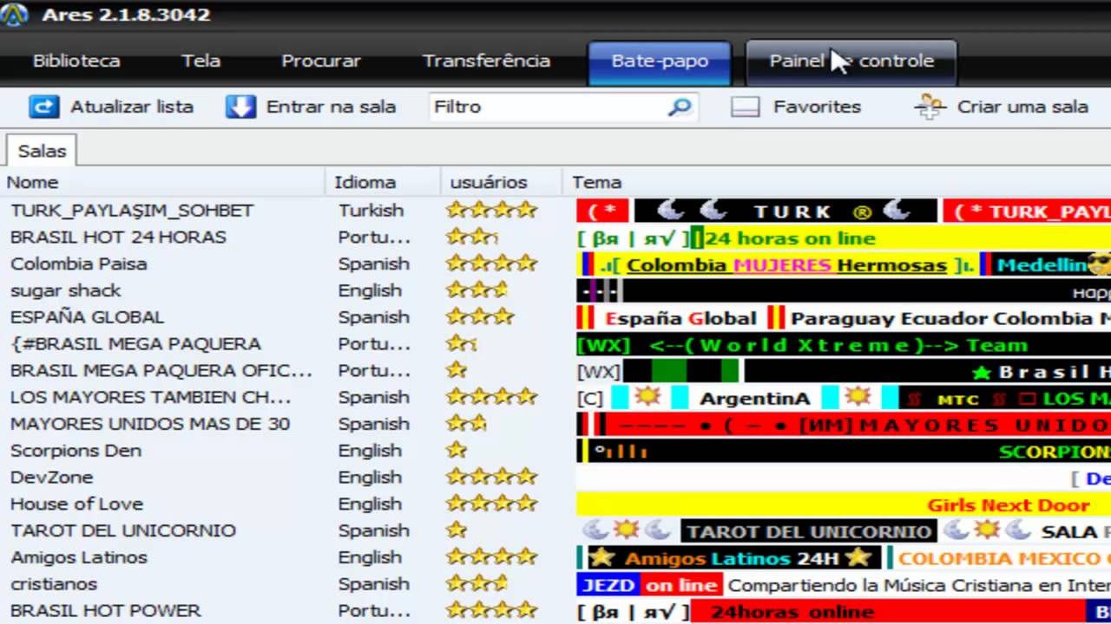The image size is (1111, 624).
Task: Click the star rating of sugar shack
Action: click(477, 290)
